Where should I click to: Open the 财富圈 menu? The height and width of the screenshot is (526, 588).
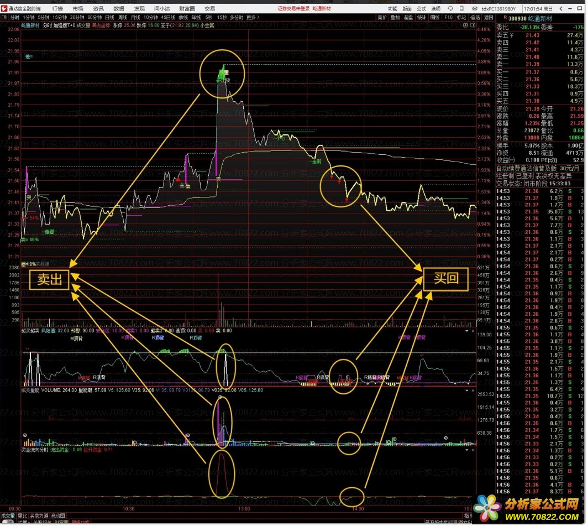pyautogui.click(x=187, y=8)
